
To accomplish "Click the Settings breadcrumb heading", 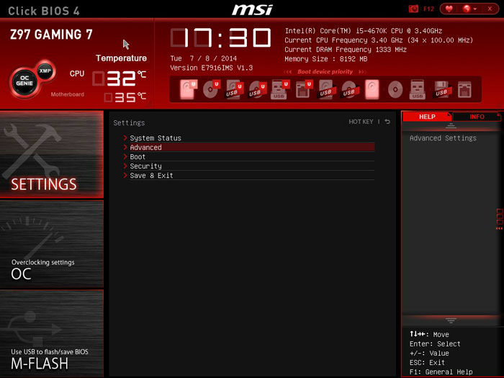I will click(129, 123).
